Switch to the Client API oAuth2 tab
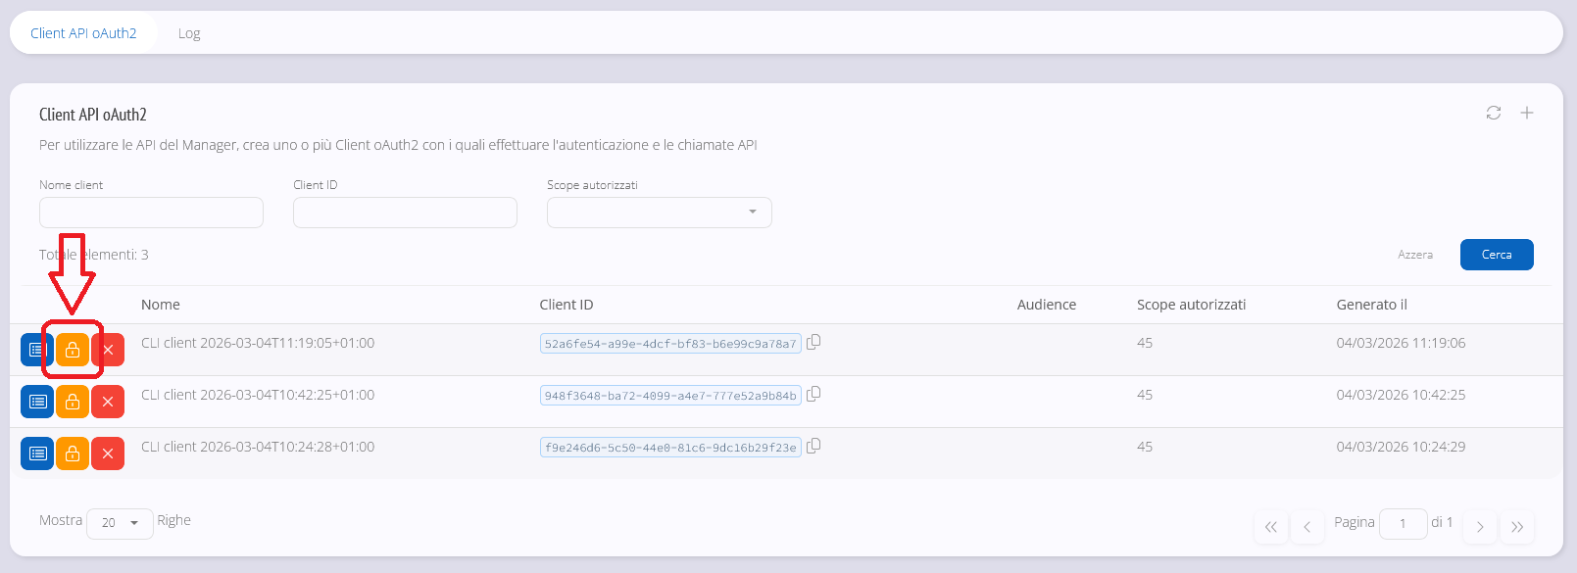Viewport: 1577px width, 573px height. pyautogui.click(x=83, y=33)
